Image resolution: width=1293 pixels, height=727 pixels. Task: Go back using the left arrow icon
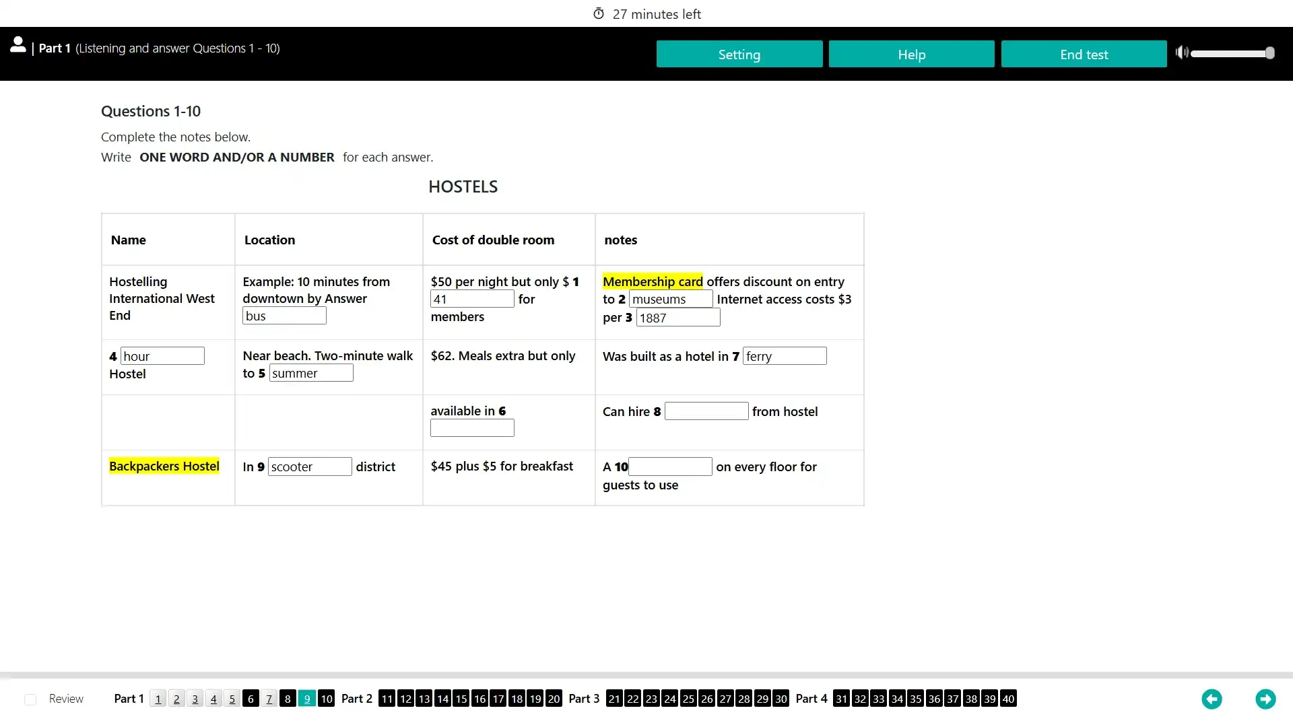[1212, 699]
